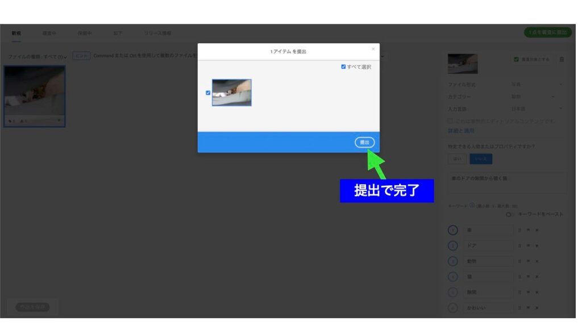The width and height of the screenshot is (582, 334).
Task: Click the middle icon on the 車 row
Action: pyautogui.click(x=528, y=230)
